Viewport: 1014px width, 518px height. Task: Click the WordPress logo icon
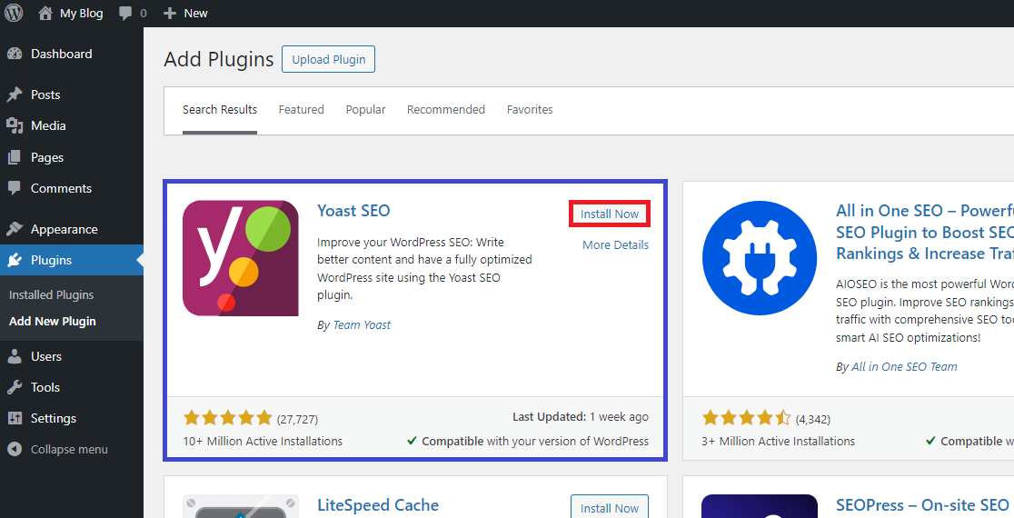pyautogui.click(x=14, y=13)
